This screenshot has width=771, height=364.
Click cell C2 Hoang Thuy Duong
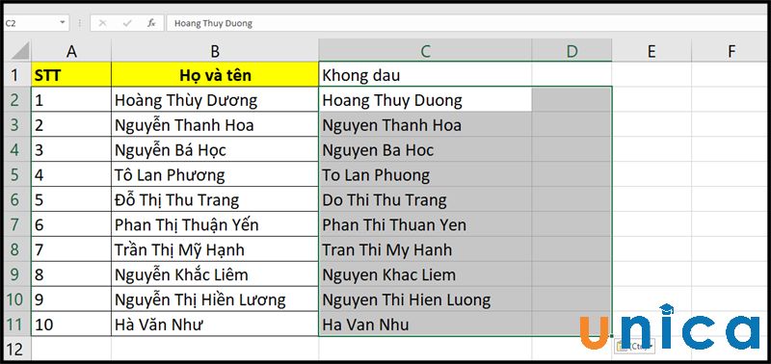425,100
